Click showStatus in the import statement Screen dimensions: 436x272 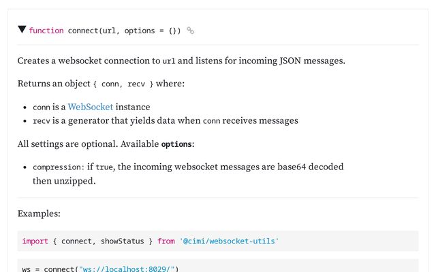tap(123, 241)
